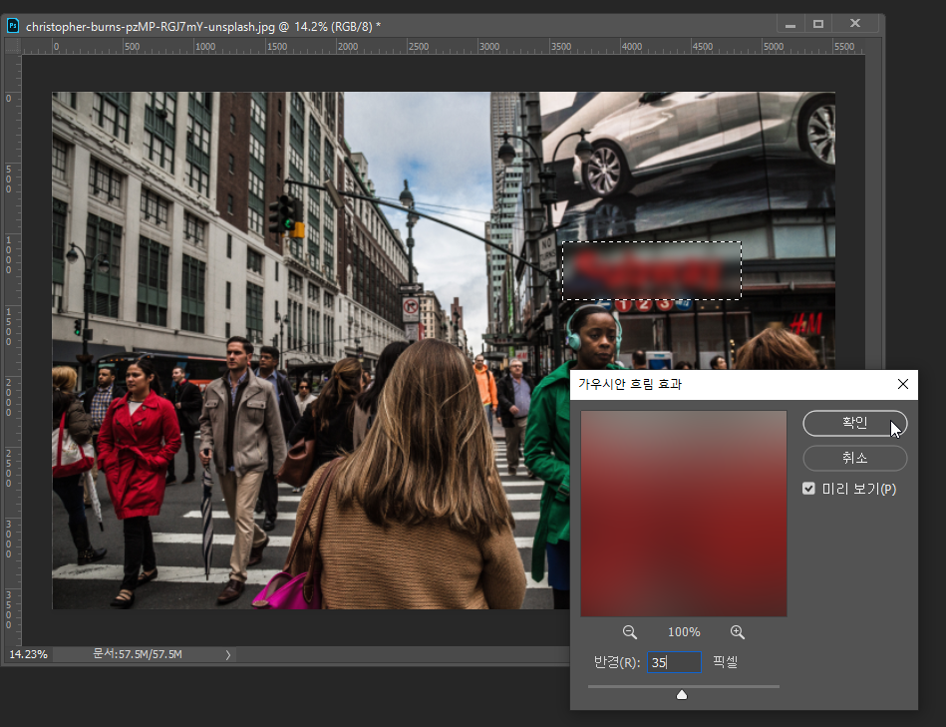Click the radius slider thumb handle

click(x=682, y=694)
